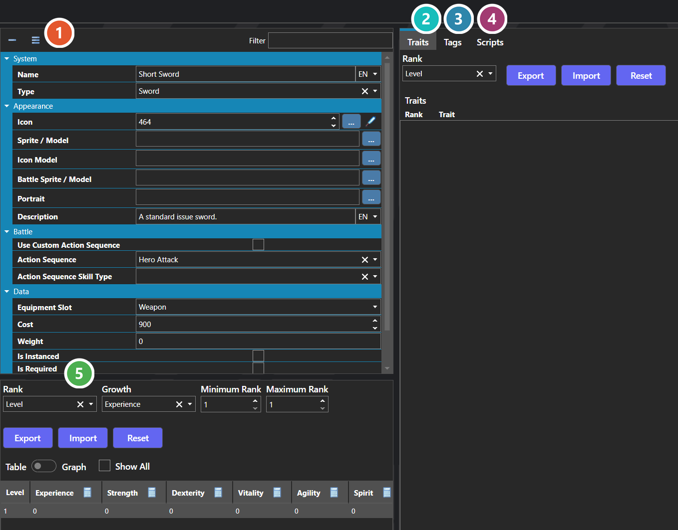Click Import below the Rank settings
The image size is (678, 530).
coord(83,438)
